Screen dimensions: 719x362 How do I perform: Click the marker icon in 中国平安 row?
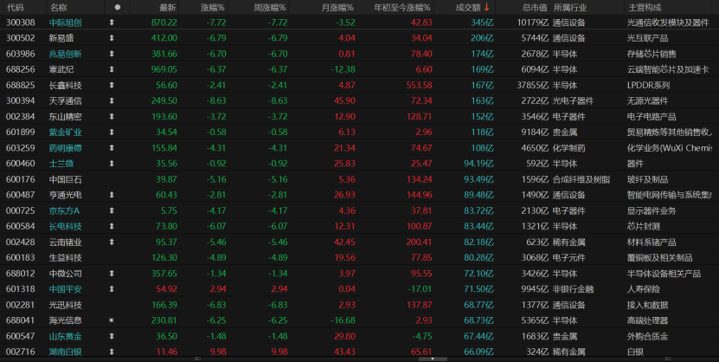click(x=112, y=289)
